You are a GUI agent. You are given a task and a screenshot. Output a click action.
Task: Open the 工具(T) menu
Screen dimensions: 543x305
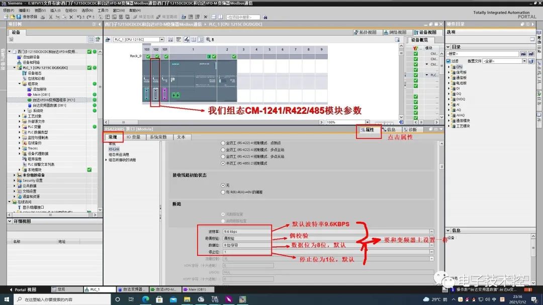coord(103,11)
